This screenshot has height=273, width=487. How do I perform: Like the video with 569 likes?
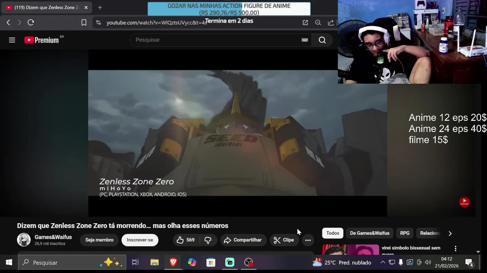click(186, 240)
